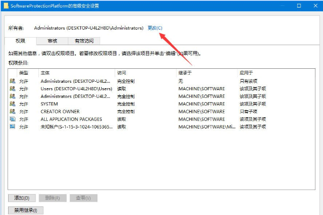The height and width of the screenshot is (215, 323).
Task: Click MACHINE\SOFTWARE\Mi... inheritance cell
Action: [207, 127]
